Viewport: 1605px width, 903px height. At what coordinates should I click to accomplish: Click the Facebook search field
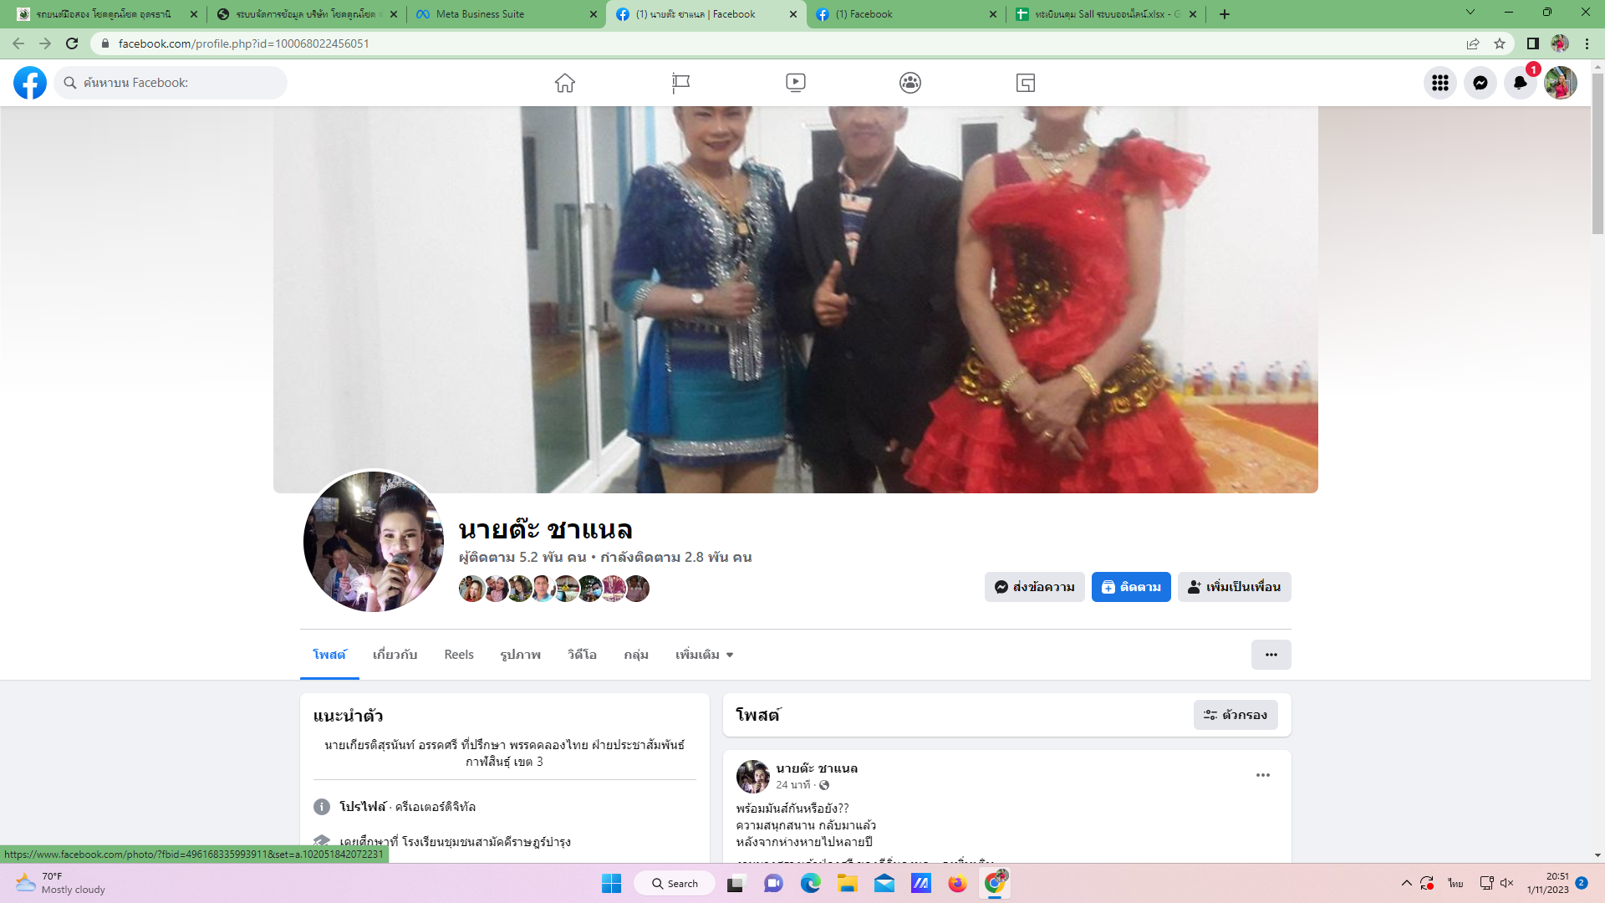coord(176,83)
